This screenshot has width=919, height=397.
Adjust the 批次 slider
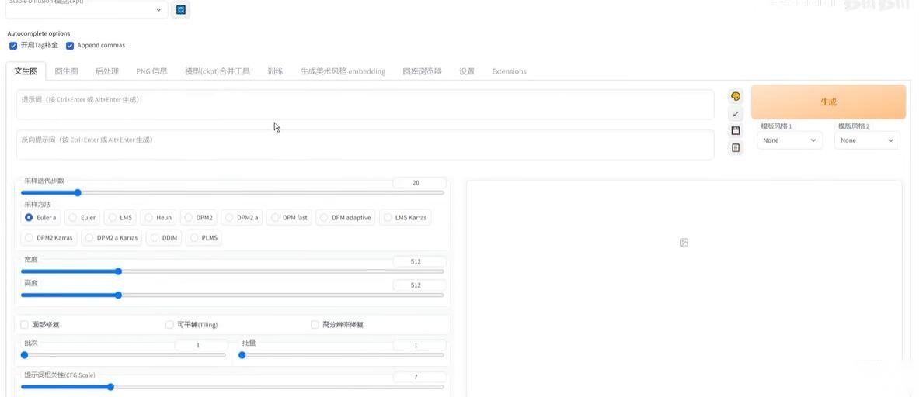click(123, 355)
